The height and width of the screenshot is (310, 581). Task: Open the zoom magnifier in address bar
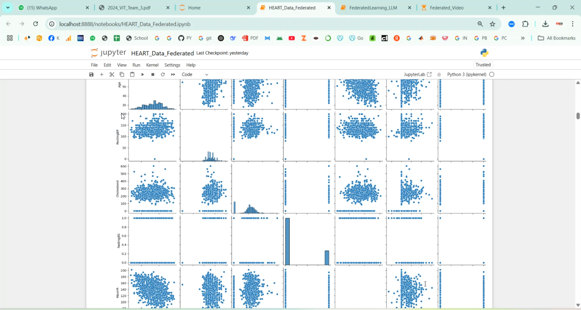coord(480,24)
